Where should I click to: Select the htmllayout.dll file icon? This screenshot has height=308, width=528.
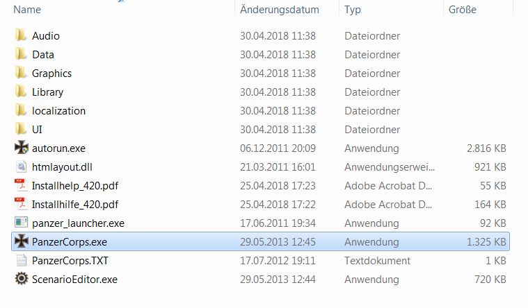(21, 166)
